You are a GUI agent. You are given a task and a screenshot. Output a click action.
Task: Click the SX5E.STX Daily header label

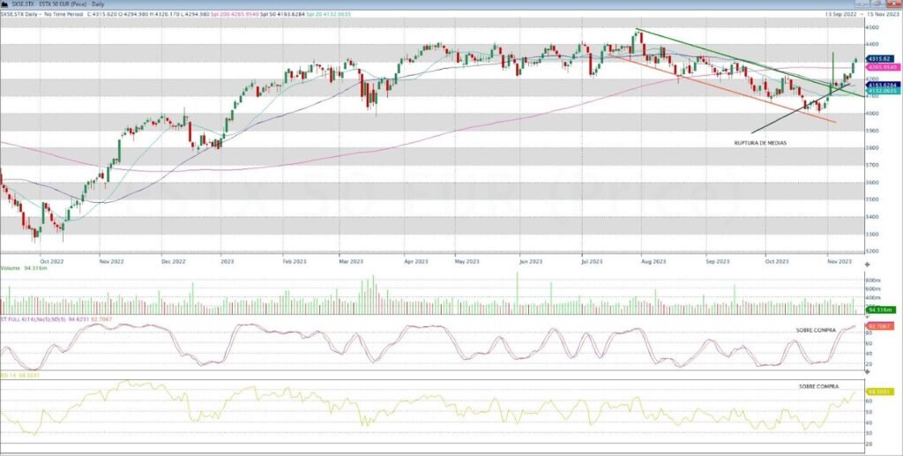point(18,12)
